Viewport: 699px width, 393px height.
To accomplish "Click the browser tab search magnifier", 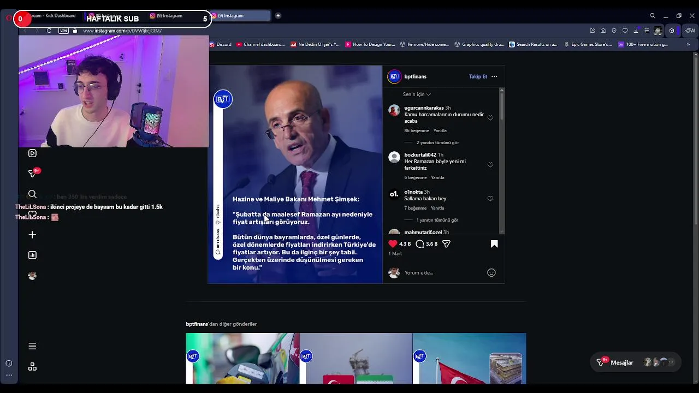I will point(653,16).
